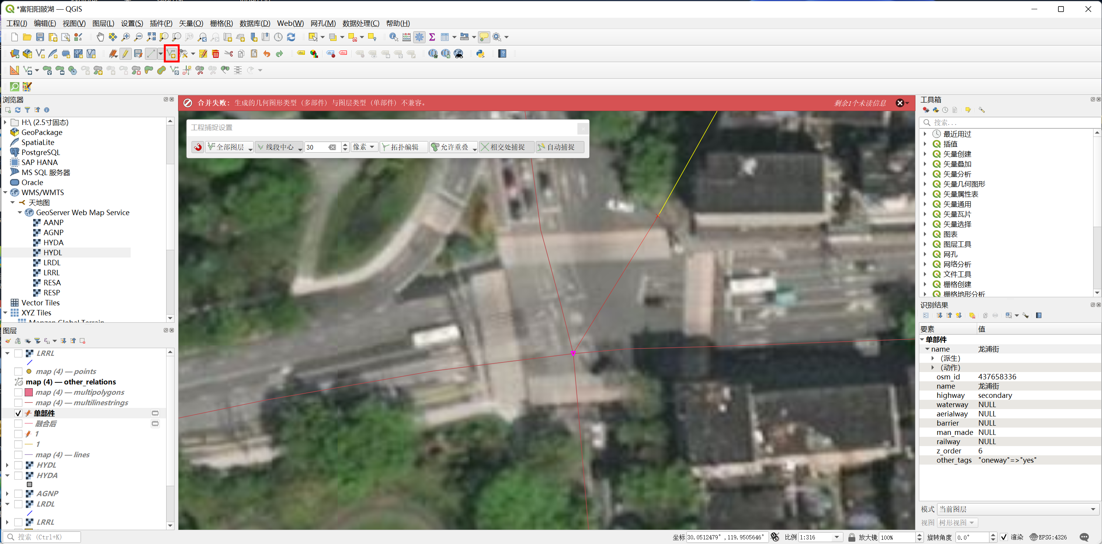This screenshot has width=1102, height=544.
Task: Open the Python console icon
Action: point(480,54)
